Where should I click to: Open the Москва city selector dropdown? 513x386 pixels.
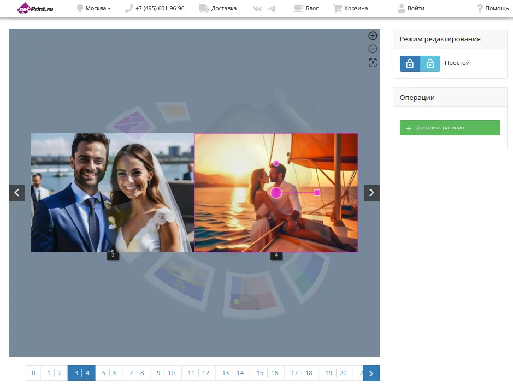[x=94, y=8]
